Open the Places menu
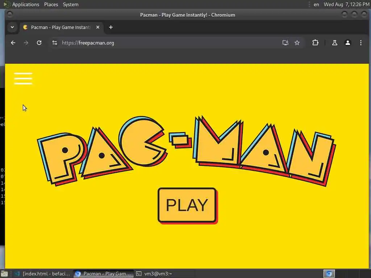371x278 pixels. point(51,4)
